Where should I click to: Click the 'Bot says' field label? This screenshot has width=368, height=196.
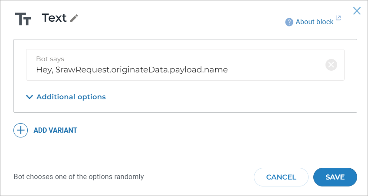tap(50, 59)
